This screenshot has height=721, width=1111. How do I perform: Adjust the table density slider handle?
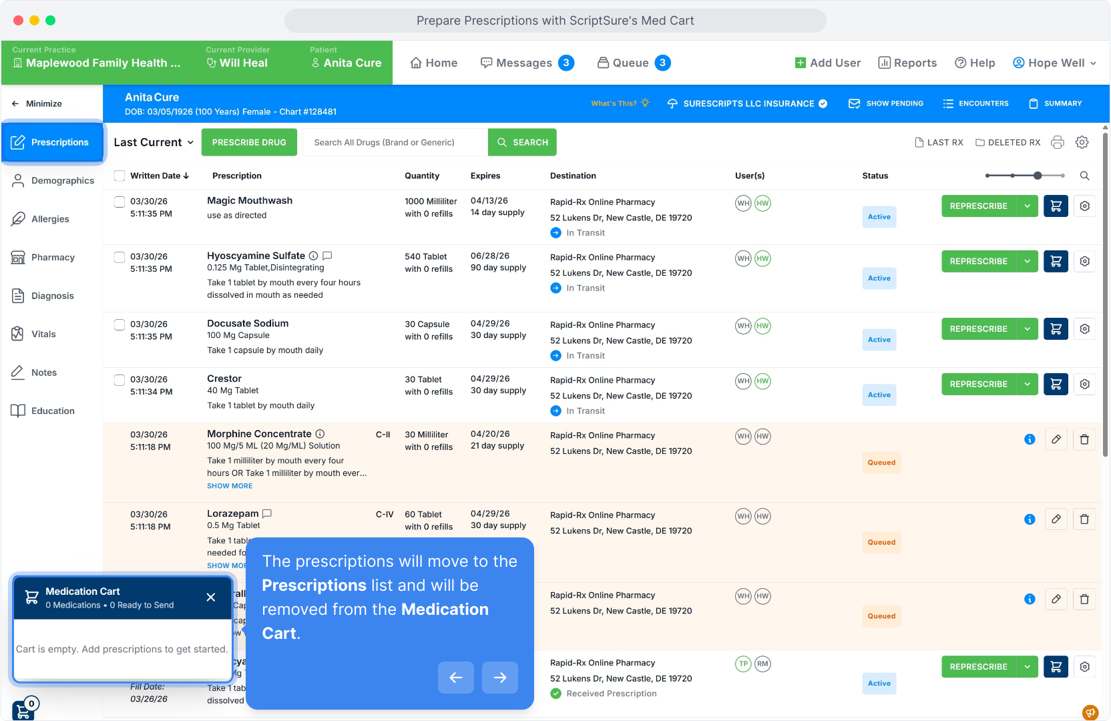[x=1038, y=176]
